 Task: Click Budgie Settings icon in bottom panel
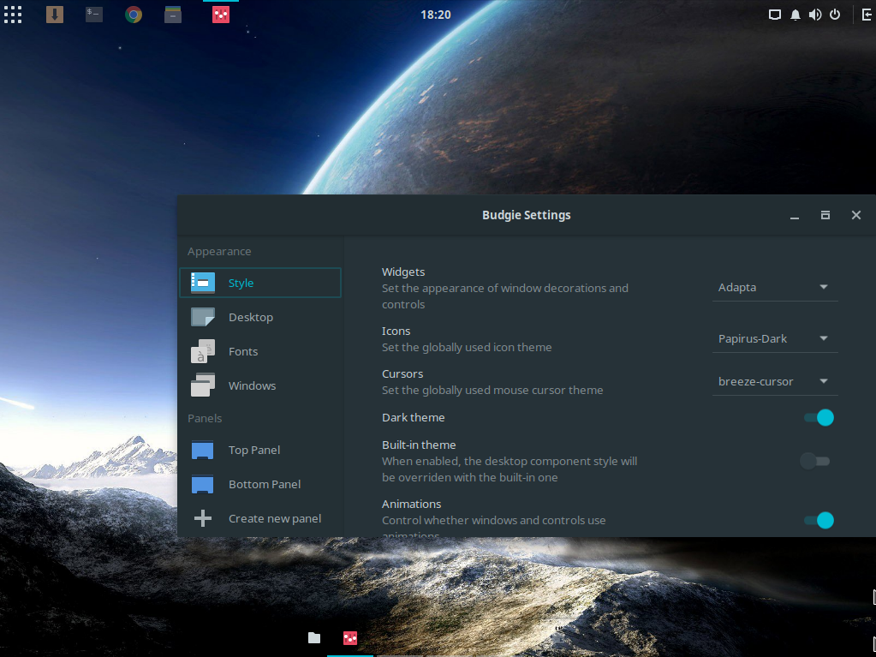(x=350, y=637)
